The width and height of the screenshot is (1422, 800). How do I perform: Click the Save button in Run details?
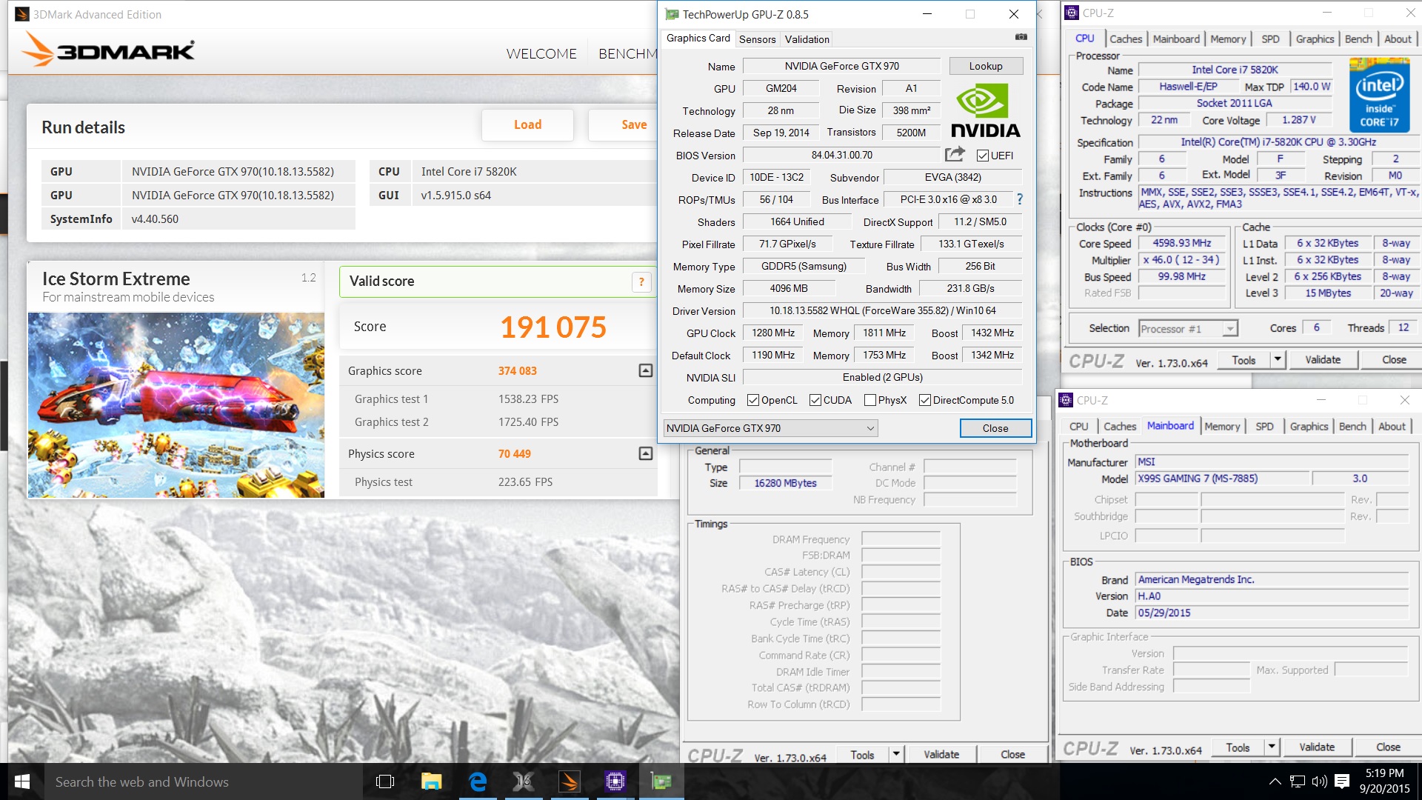(623, 125)
